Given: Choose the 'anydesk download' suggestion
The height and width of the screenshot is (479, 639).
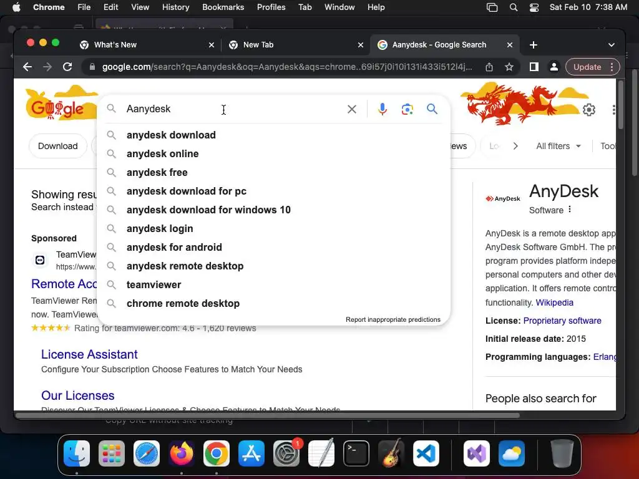Looking at the screenshot, I should point(274,135).
